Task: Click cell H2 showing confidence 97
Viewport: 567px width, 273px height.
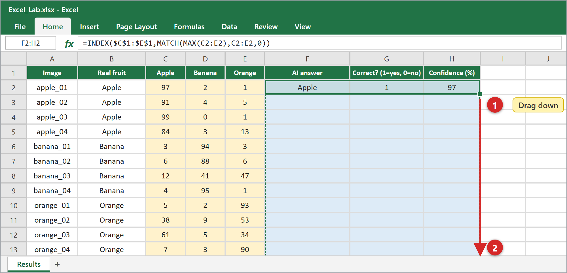Action: (452, 88)
